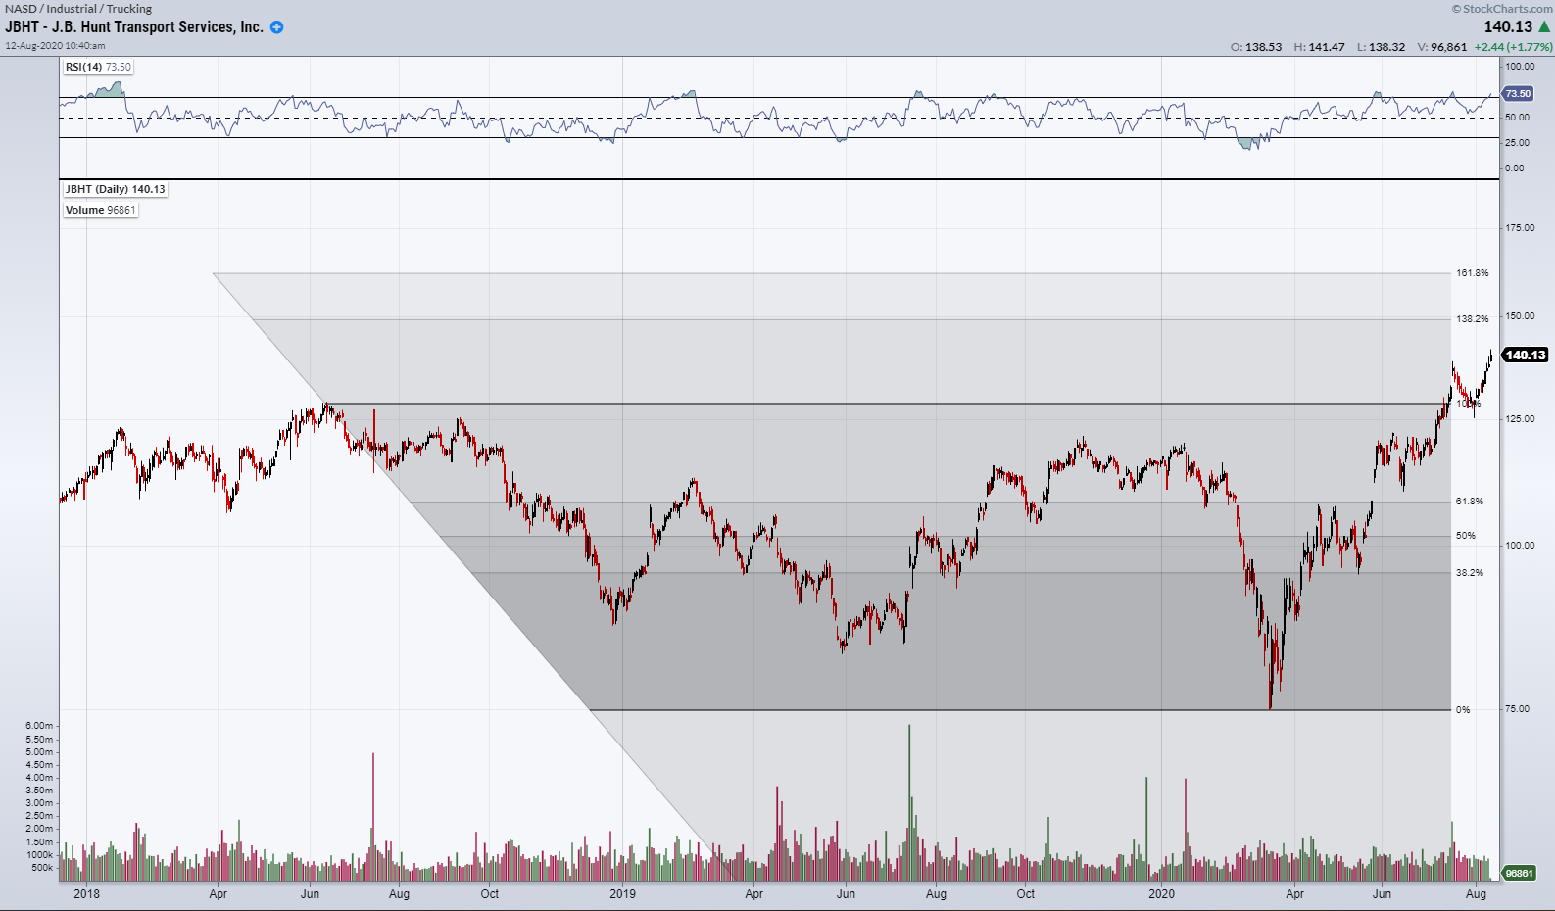The image size is (1555, 911).
Task: Click the low price value L: 138.32
Action: (1381, 47)
